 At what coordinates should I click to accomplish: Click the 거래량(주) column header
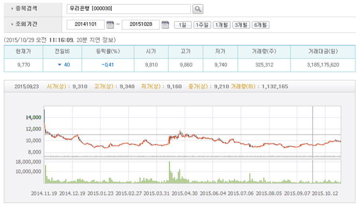(x=264, y=52)
